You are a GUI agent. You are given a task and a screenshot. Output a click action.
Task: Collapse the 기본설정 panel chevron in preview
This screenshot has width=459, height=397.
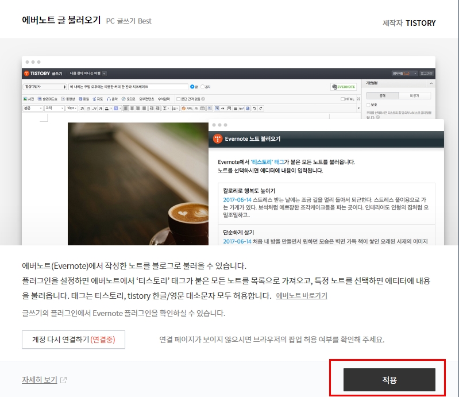pyautogui.click(x=431, y=83)
